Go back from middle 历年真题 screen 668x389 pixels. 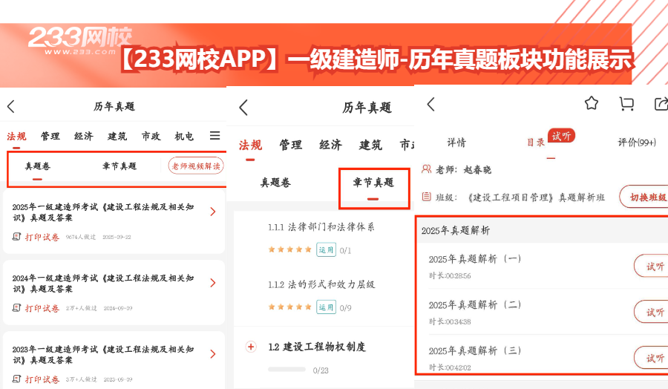click(243, 108)
